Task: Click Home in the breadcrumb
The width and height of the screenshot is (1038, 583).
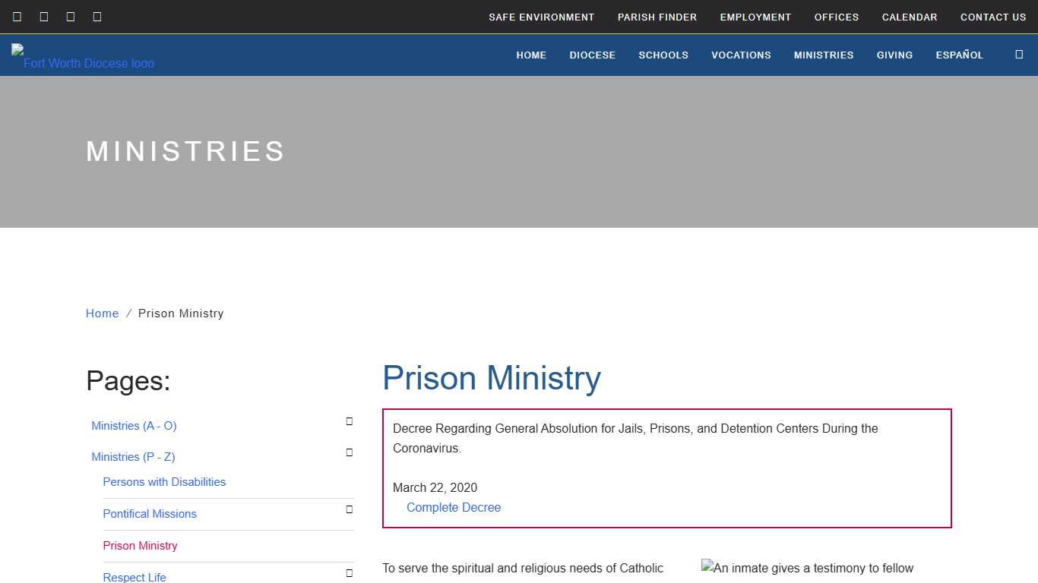Action: point(102,313)
